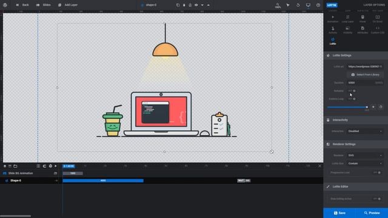
Task: Go Back via the top toolbar
Action: [x=22, y=5]
